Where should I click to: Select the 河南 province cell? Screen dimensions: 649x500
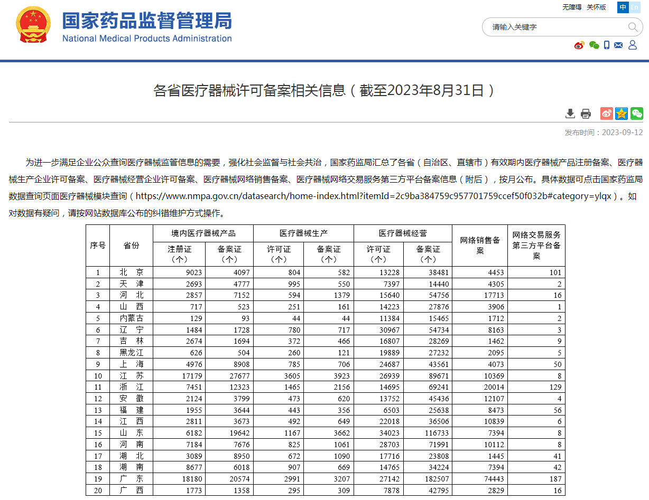click(132, 445)
